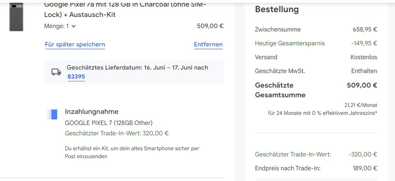
Task: Click the Pixel 7a product thumbnail
Action: coord(16,17)
